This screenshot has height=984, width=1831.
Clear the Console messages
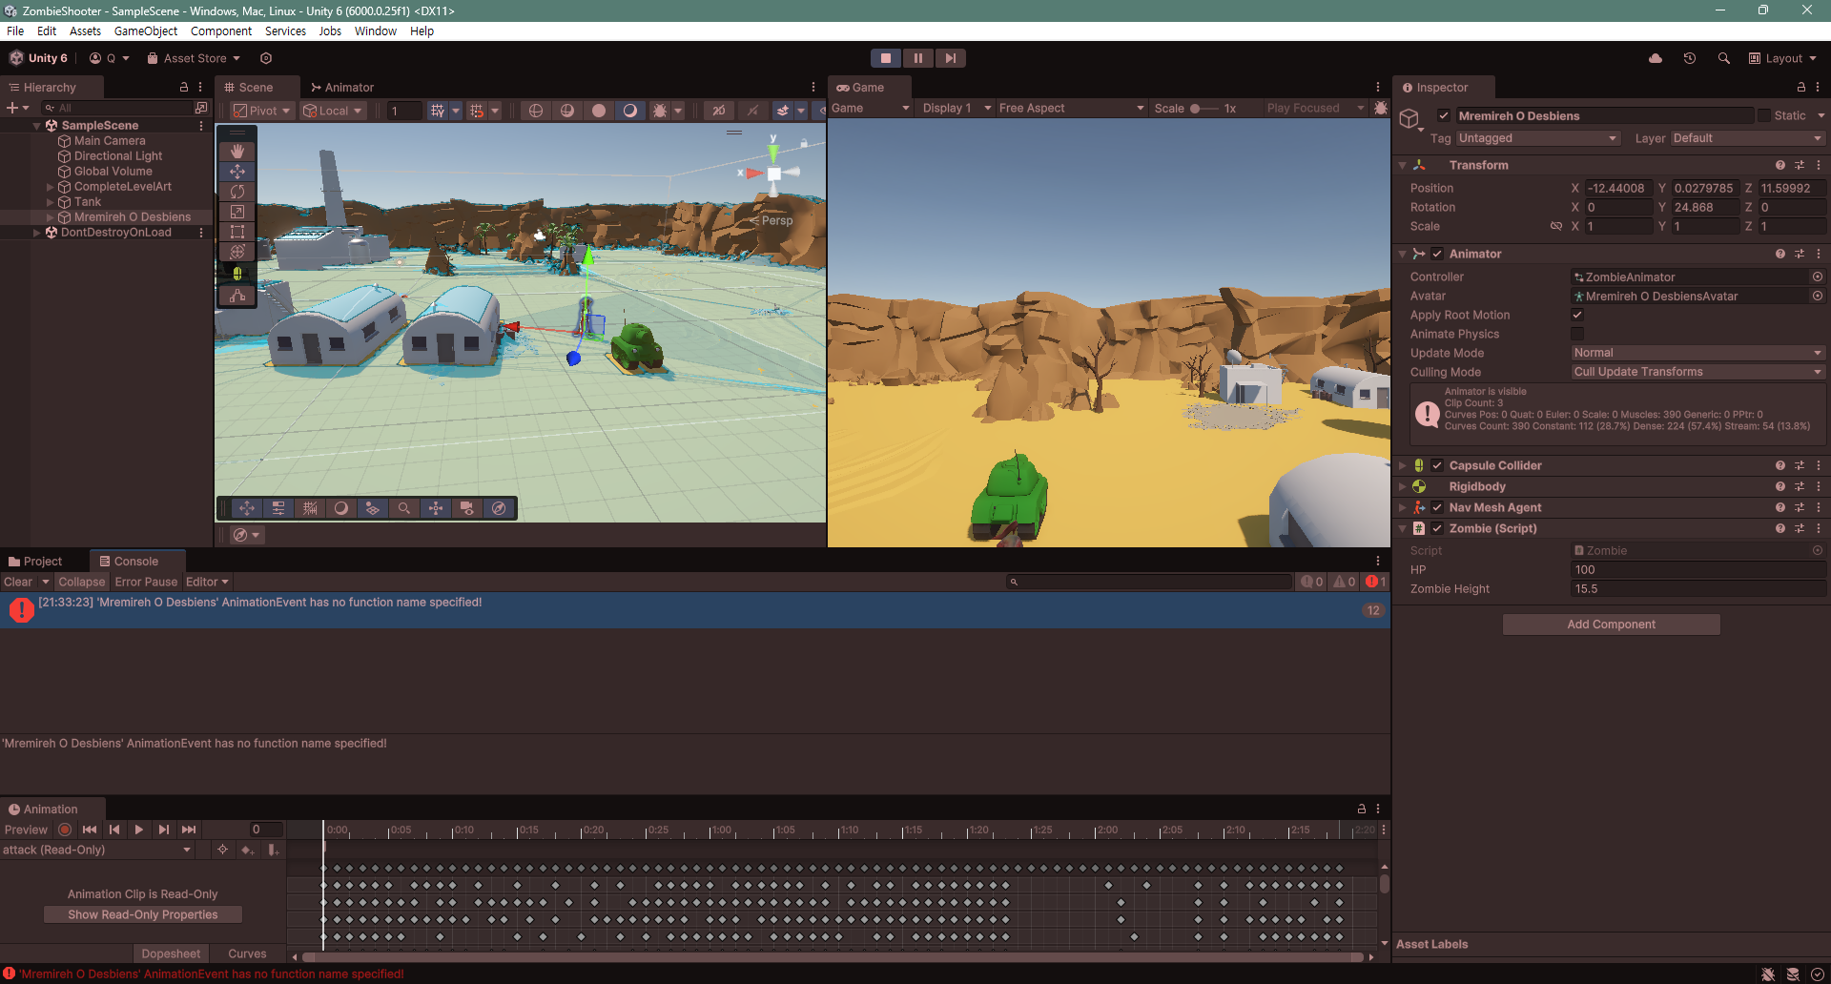[x=18, y=582]
